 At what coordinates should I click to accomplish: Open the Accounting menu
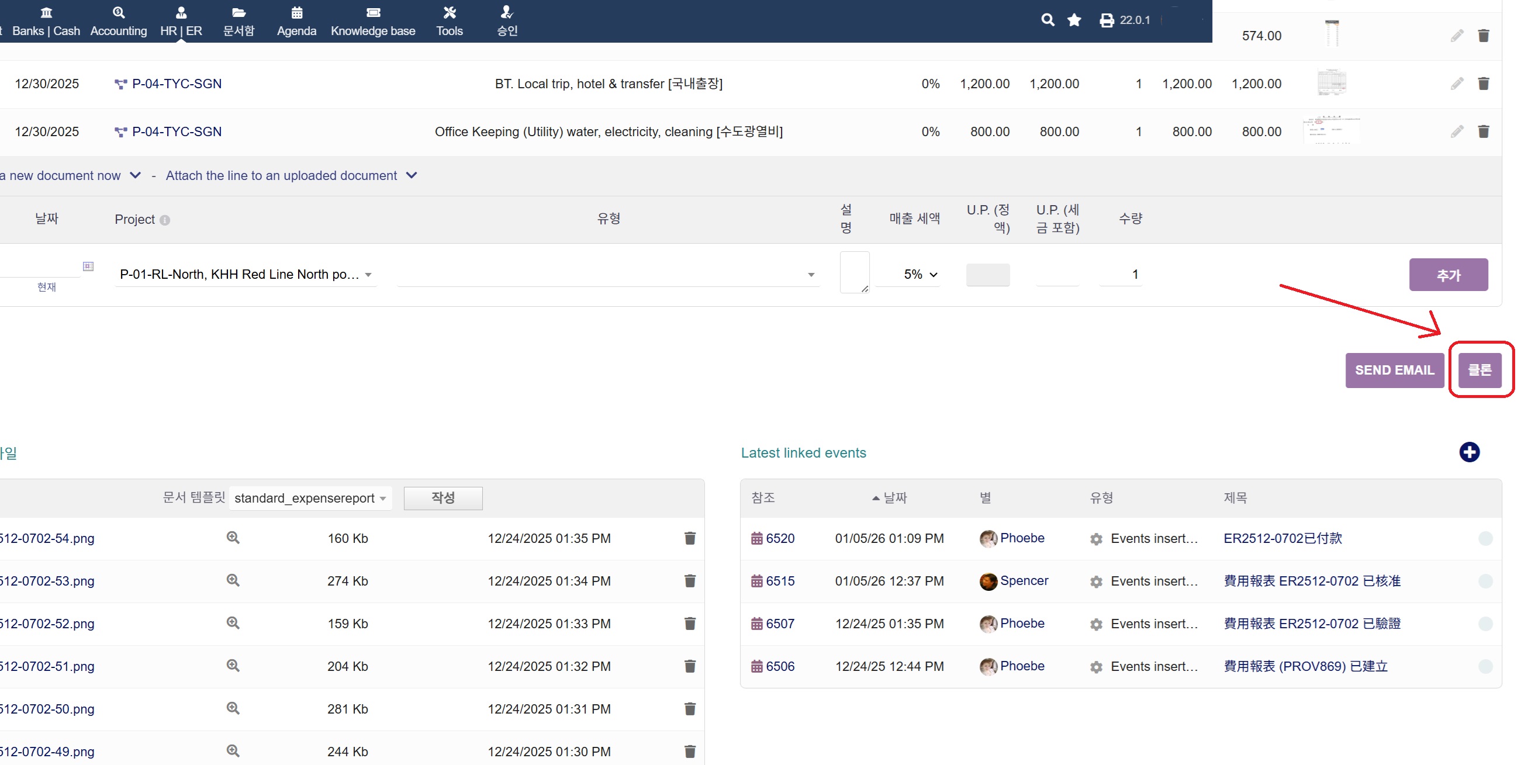(x=119, y=21)
